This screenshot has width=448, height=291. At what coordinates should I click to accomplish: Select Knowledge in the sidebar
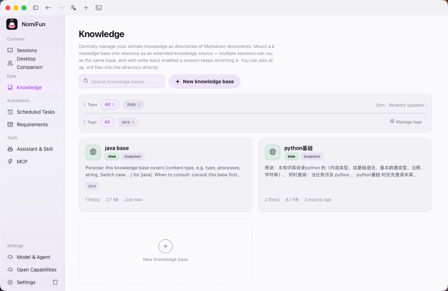pos(32,87)
